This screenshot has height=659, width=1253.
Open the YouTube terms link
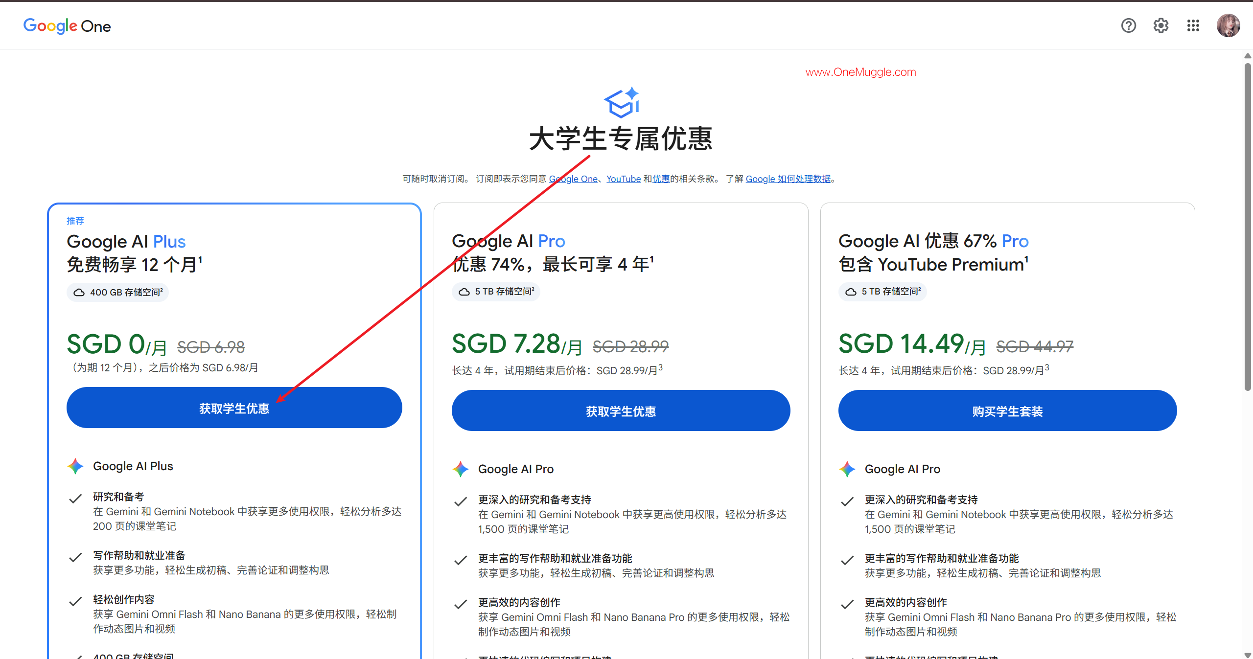tap(624, 179)
